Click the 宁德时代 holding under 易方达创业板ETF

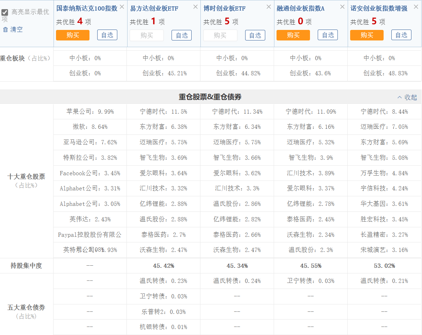pyautogui.click(x=163, y=111)
